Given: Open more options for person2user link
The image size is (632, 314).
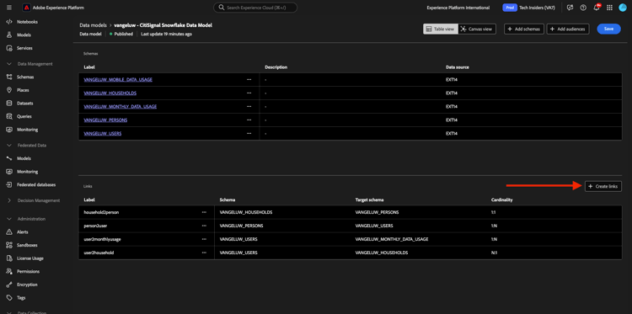Looking at the screenshot, I should coord(204,226).
